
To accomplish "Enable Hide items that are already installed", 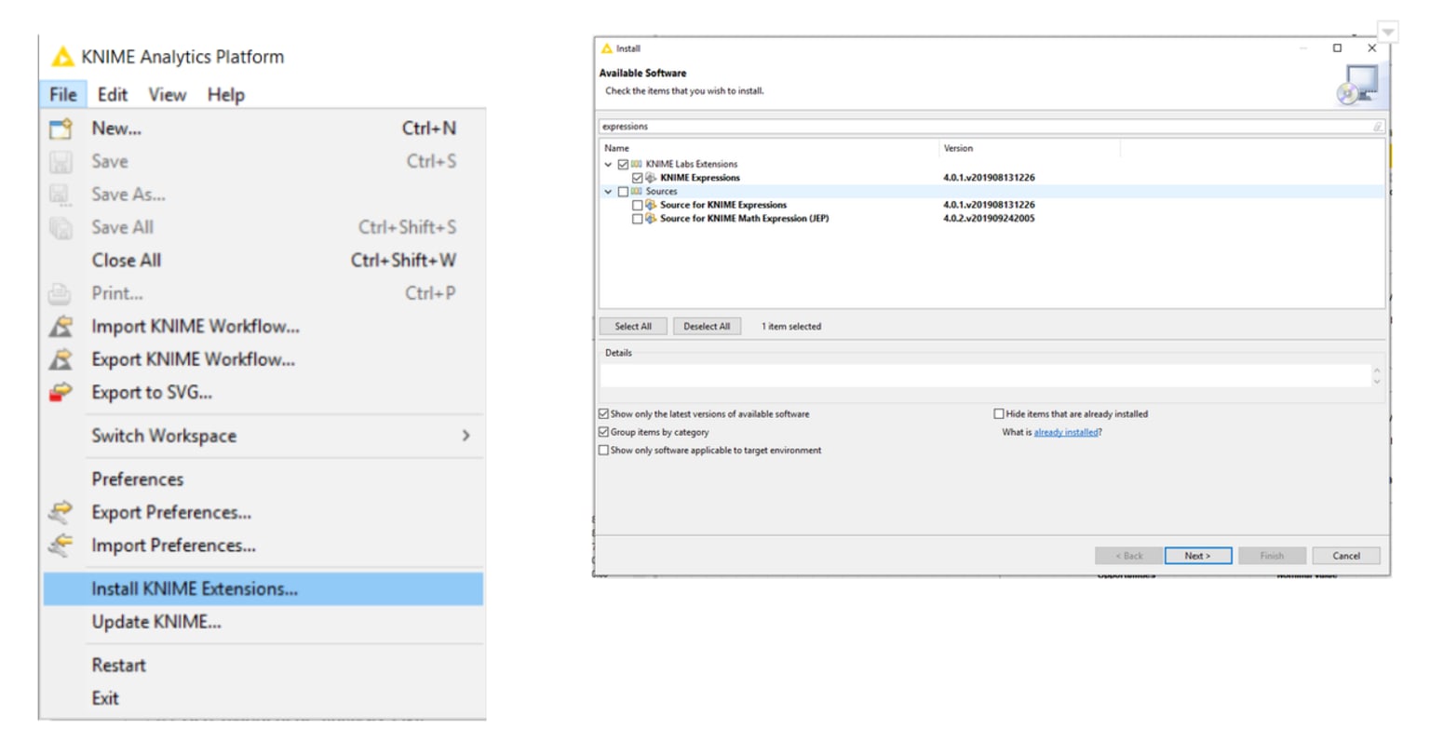I will (x=999, y=414).
